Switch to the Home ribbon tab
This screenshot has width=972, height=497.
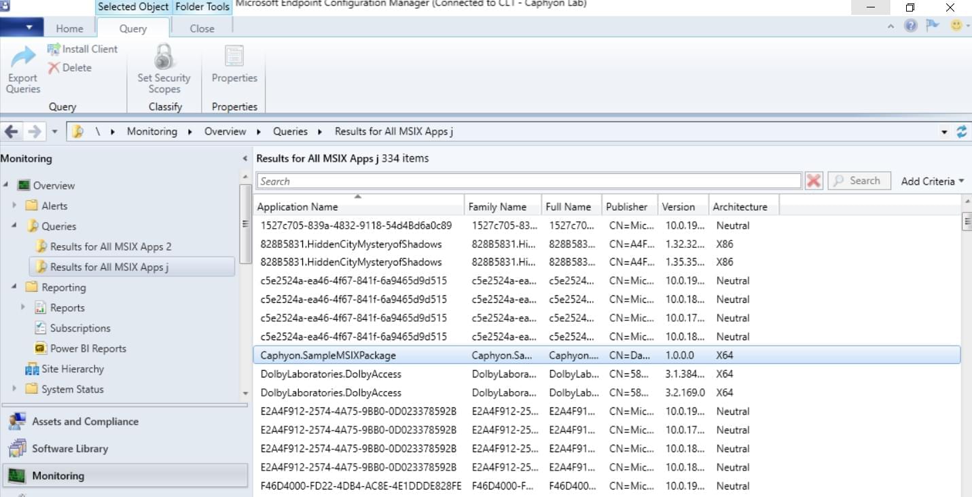tap(69, 28)
